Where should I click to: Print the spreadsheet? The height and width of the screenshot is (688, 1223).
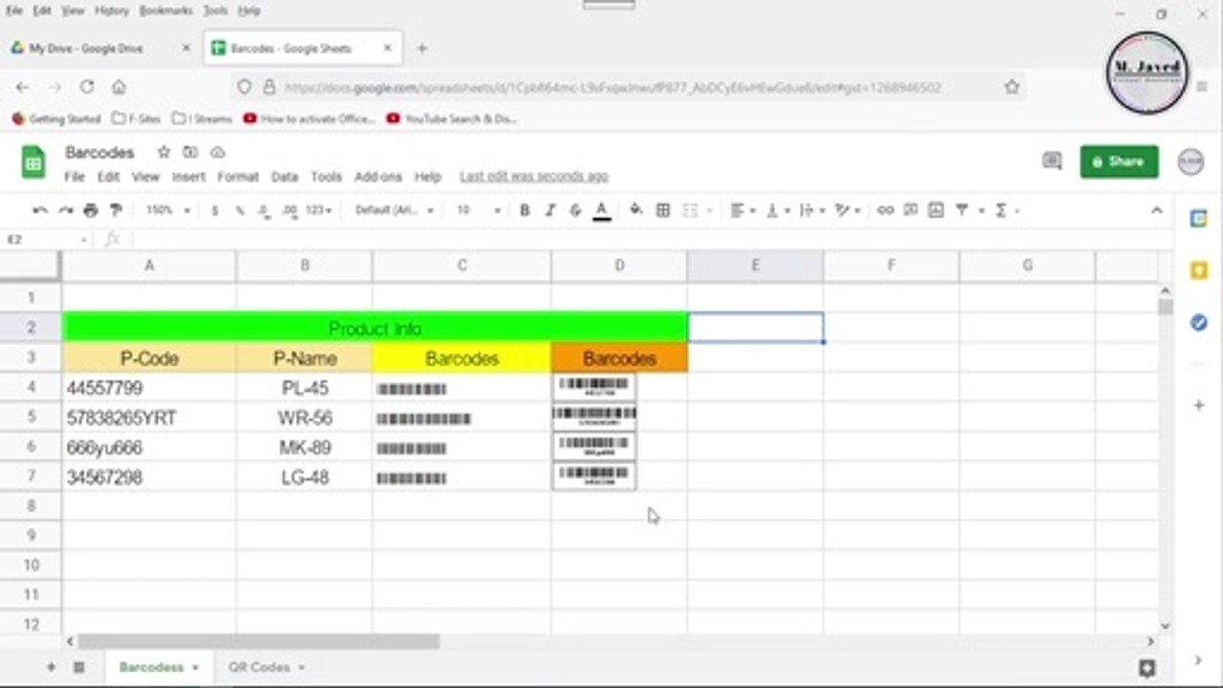point(91,210)
